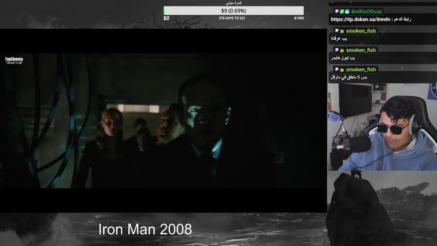Viewport: 437px width, 246px height.
Task: Click the Iron Man movie video frame
Action: tap(163, 121)
